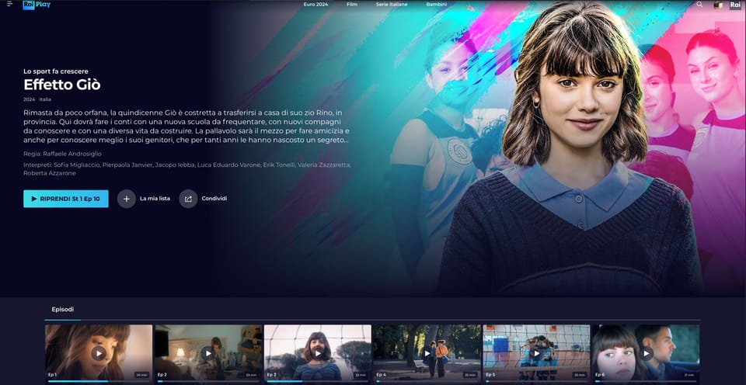Open the Film menu item
The width and height of the screenshot is (746, 385).
coord(351,5)
